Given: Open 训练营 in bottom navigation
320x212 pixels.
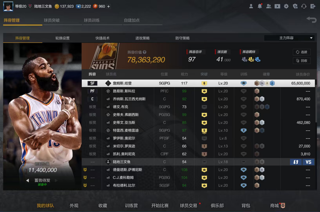Looking at the screenshot, I should click(131, 205).
